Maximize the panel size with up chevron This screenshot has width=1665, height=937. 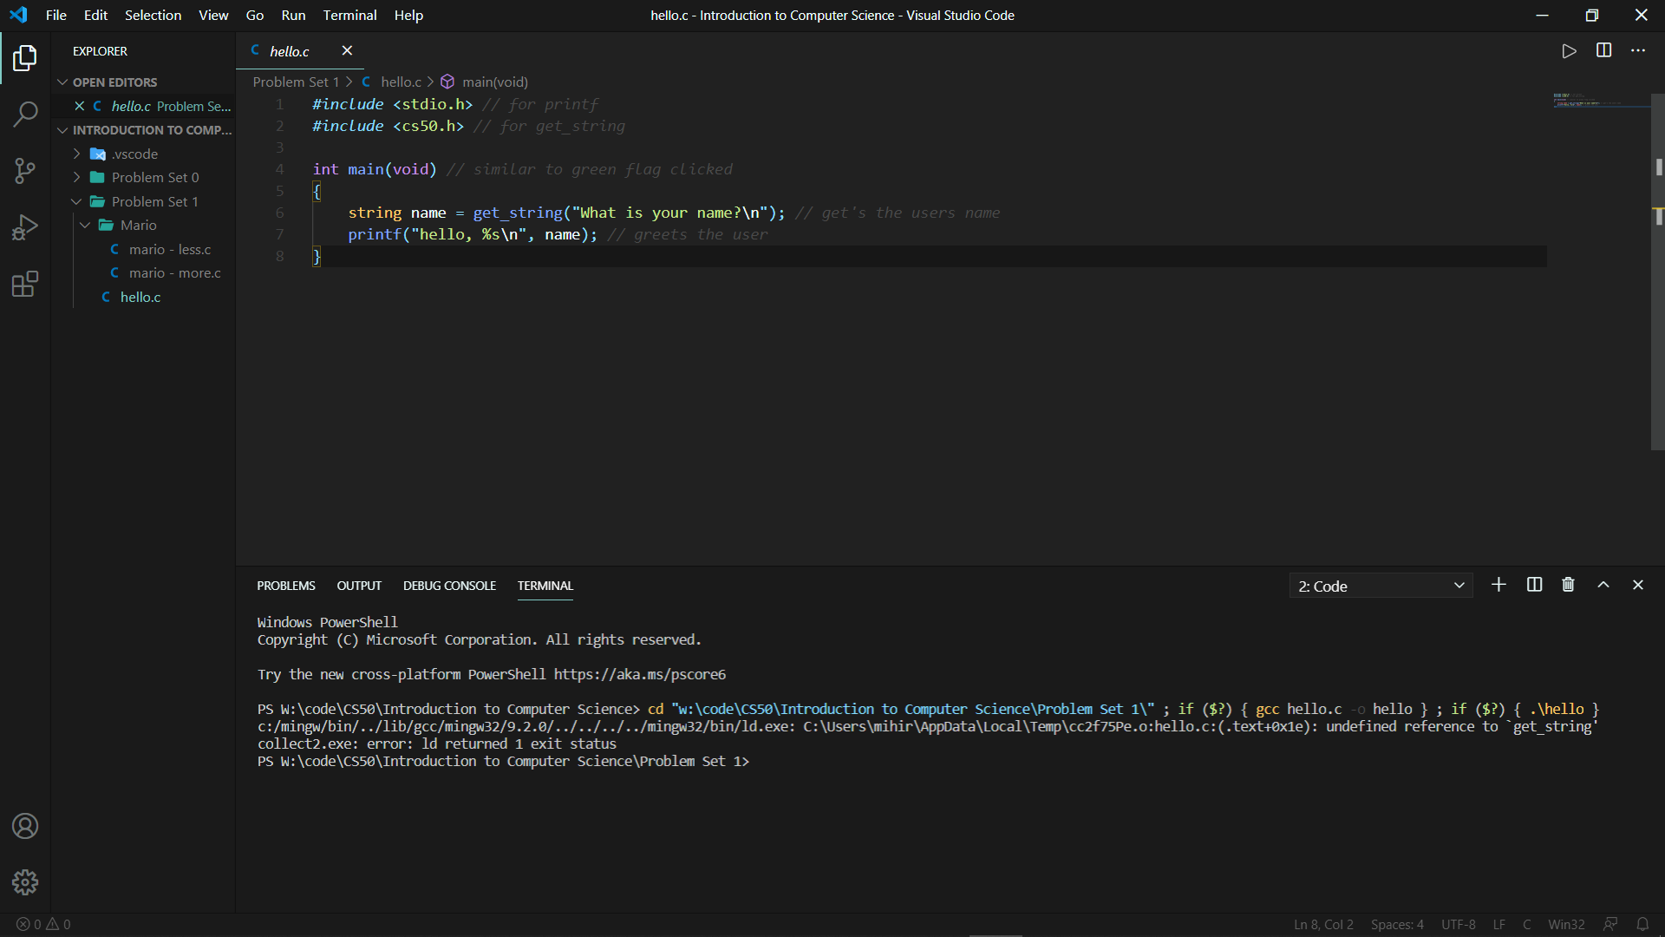pyautogui.click(x=1603, y=585)
